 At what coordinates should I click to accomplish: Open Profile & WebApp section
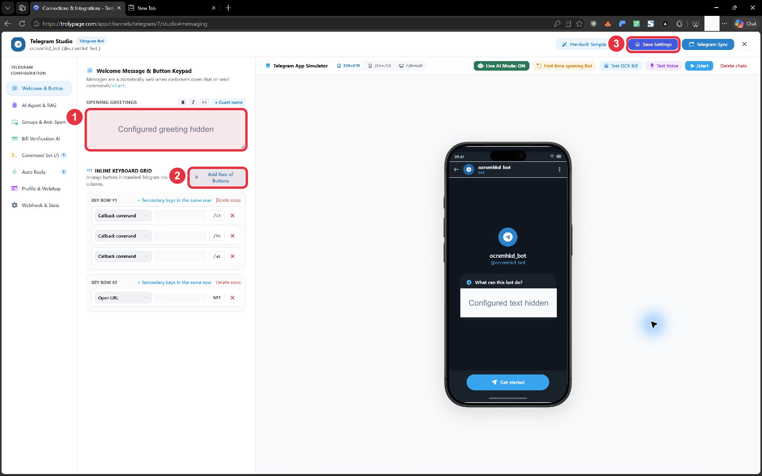pyautogui.click(x=39, y=188)
